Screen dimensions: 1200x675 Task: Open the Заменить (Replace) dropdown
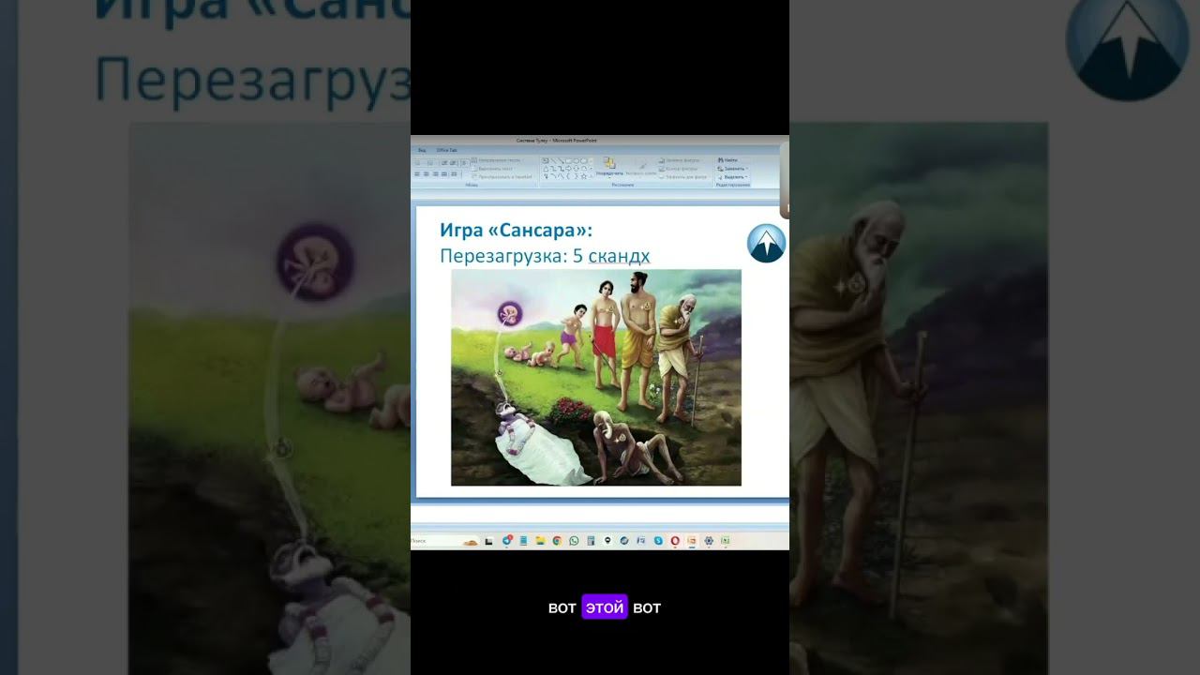point(732,169)
